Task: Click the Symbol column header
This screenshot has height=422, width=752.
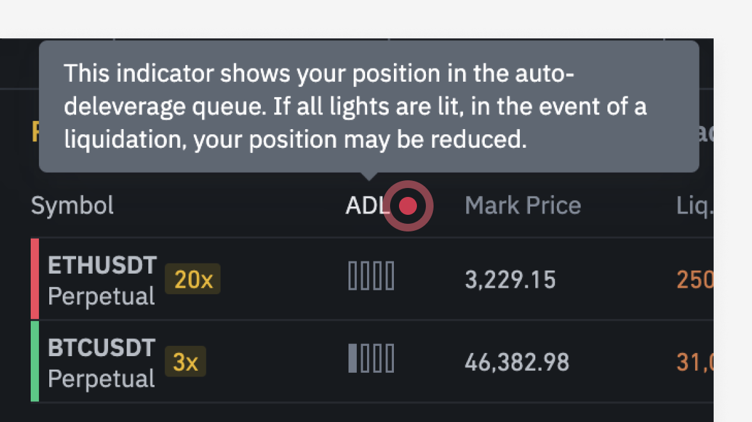Action: [x=72, y=205]
